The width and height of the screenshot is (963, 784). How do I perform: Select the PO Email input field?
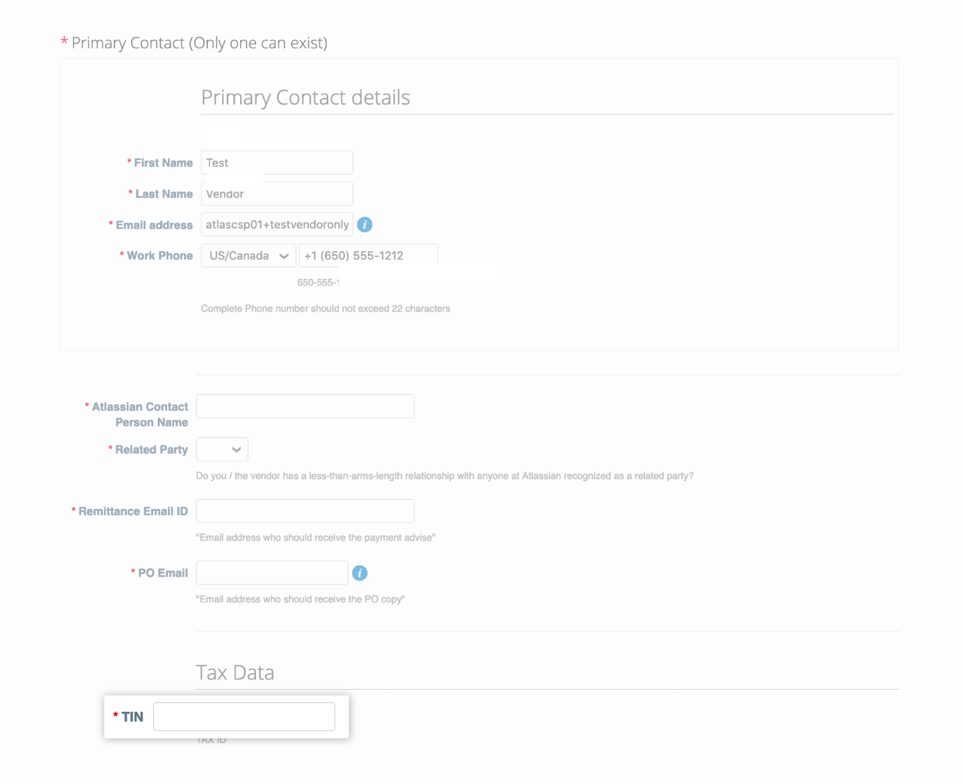tap(272, 573)
